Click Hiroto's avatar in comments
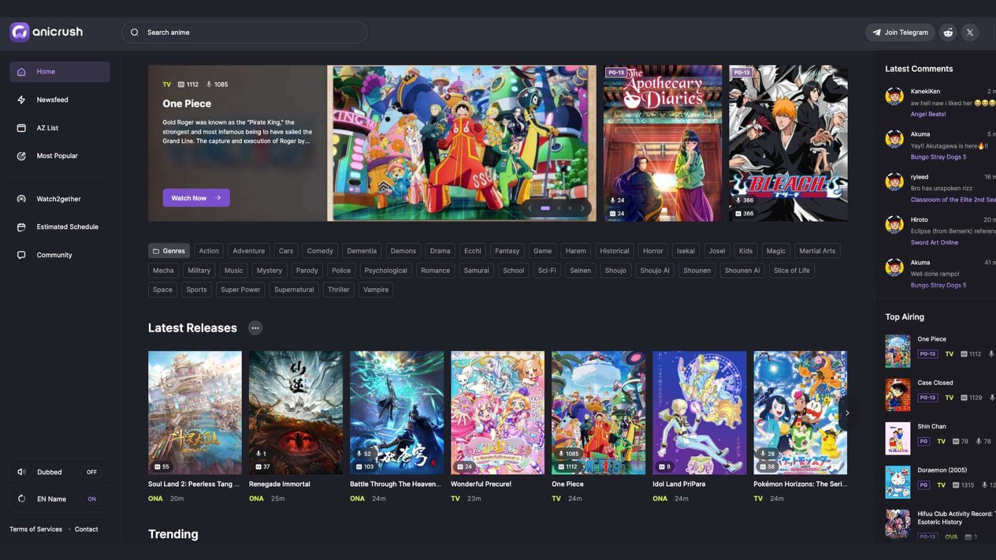Viewport: 996px width, 560px height. tap(894, 225)
